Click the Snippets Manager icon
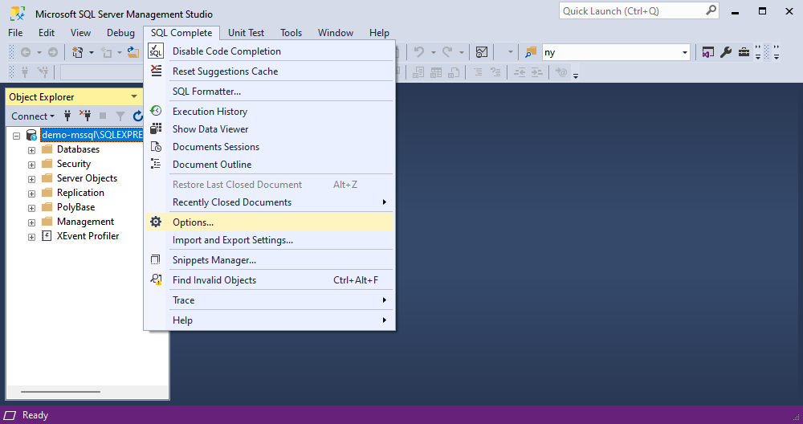Viewport: 803px width, 424px height. [156, 259]
